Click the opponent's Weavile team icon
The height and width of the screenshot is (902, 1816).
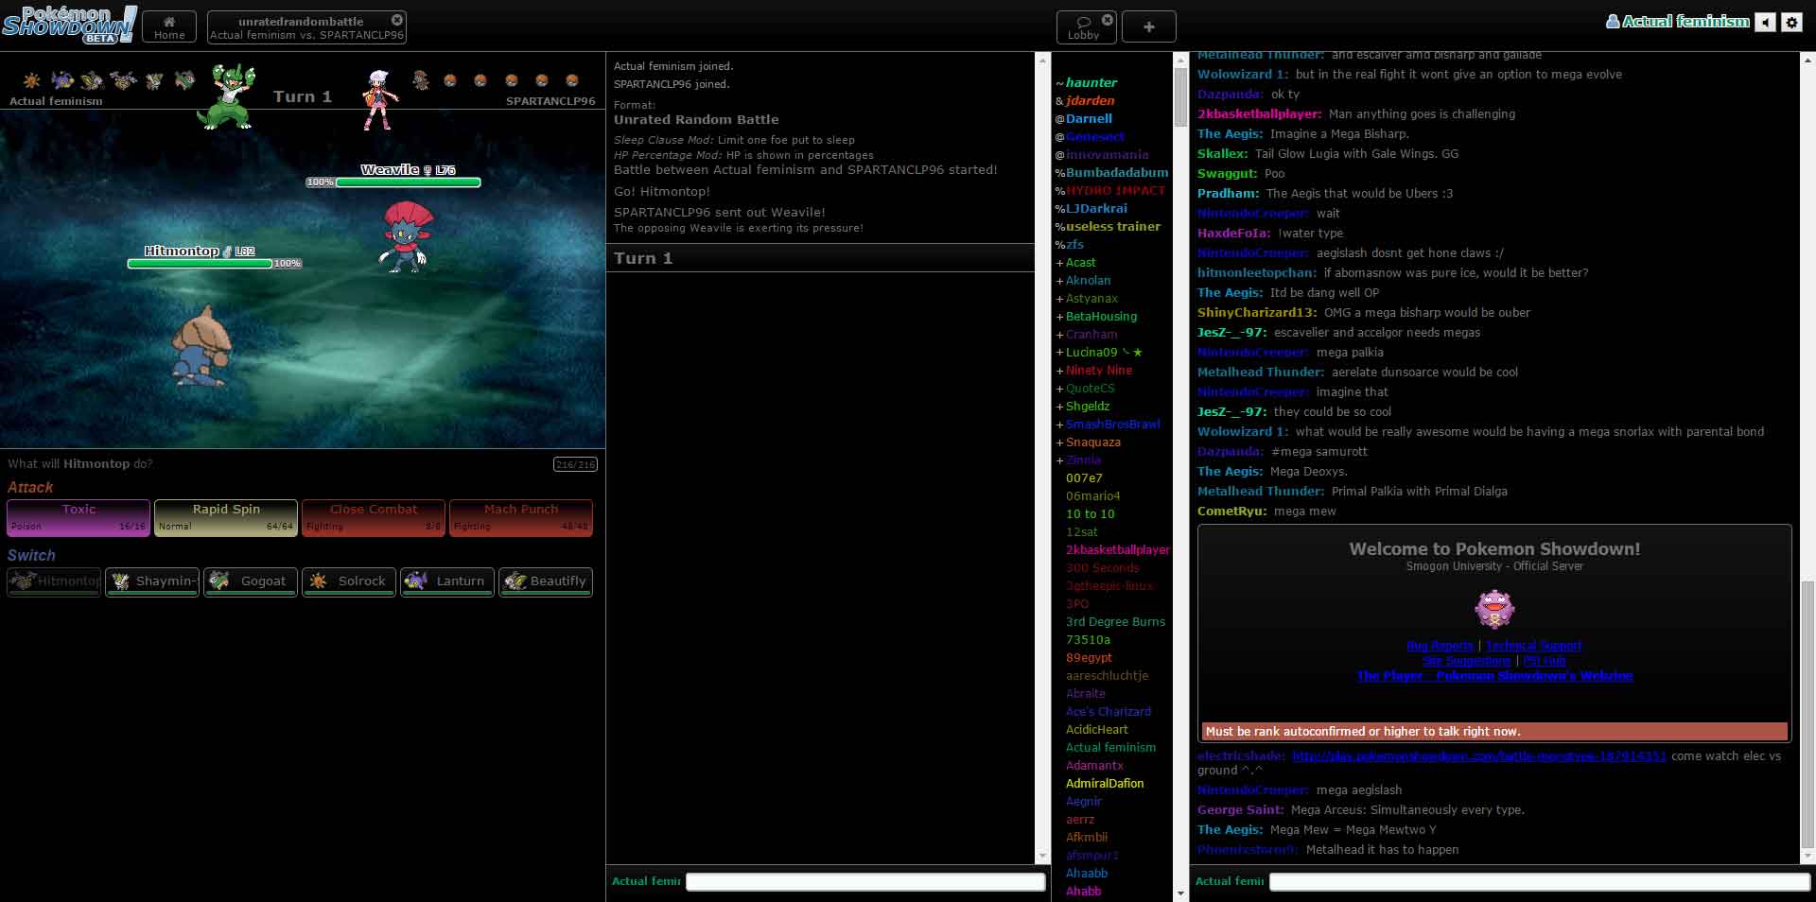coord(421,80)
